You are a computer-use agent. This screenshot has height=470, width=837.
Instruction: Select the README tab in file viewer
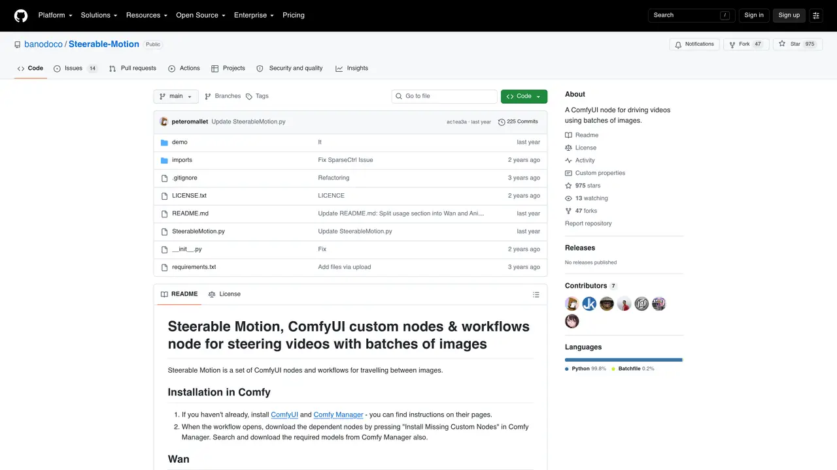coord(179,294)
